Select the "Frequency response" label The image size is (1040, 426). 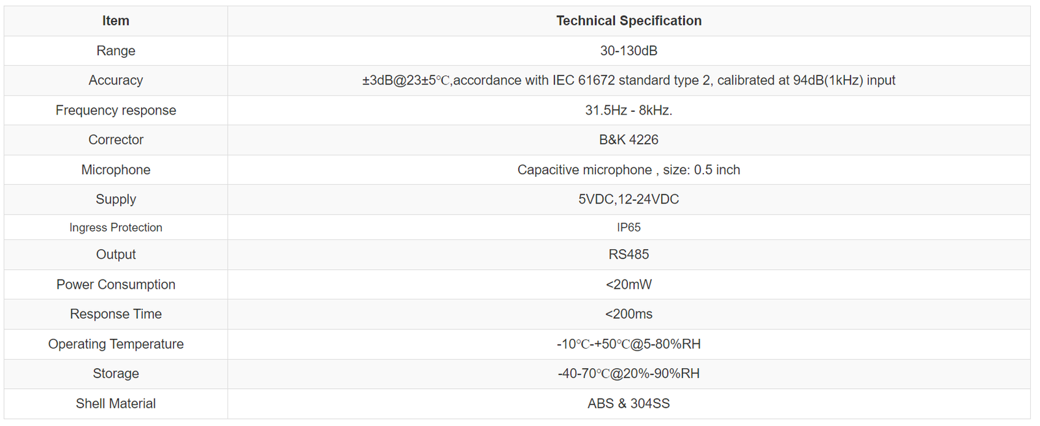click(x=116, y=110)
